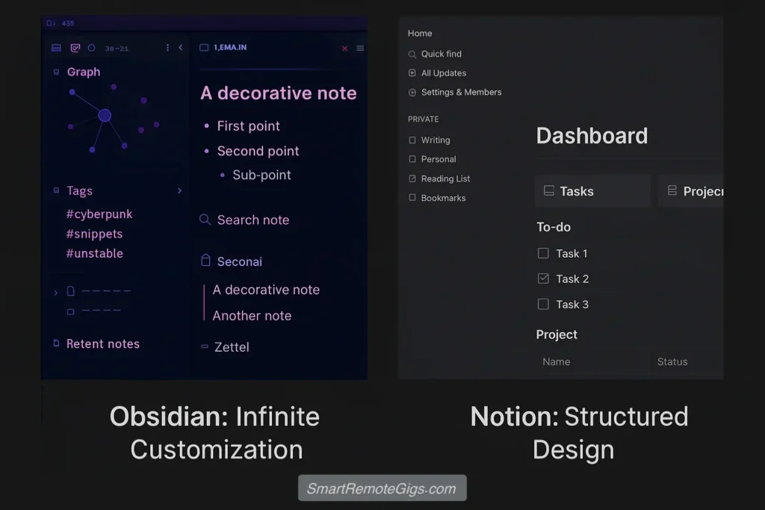Expand the Tags section chevron

coord(179,190)
